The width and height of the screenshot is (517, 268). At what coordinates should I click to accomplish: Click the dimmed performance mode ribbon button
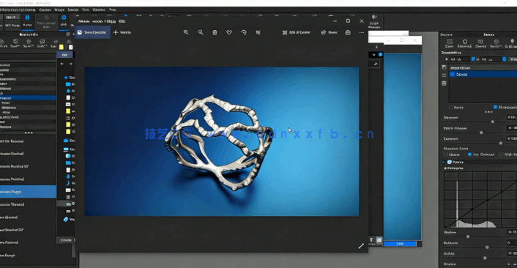[46, 21]
